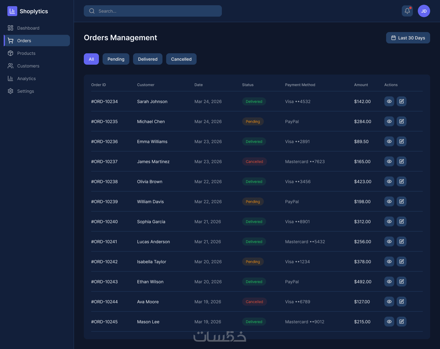The width and height of the screenshot is (440, 349).
Task: View Olivia Brown's order eye icon
Action: point(389,181)
